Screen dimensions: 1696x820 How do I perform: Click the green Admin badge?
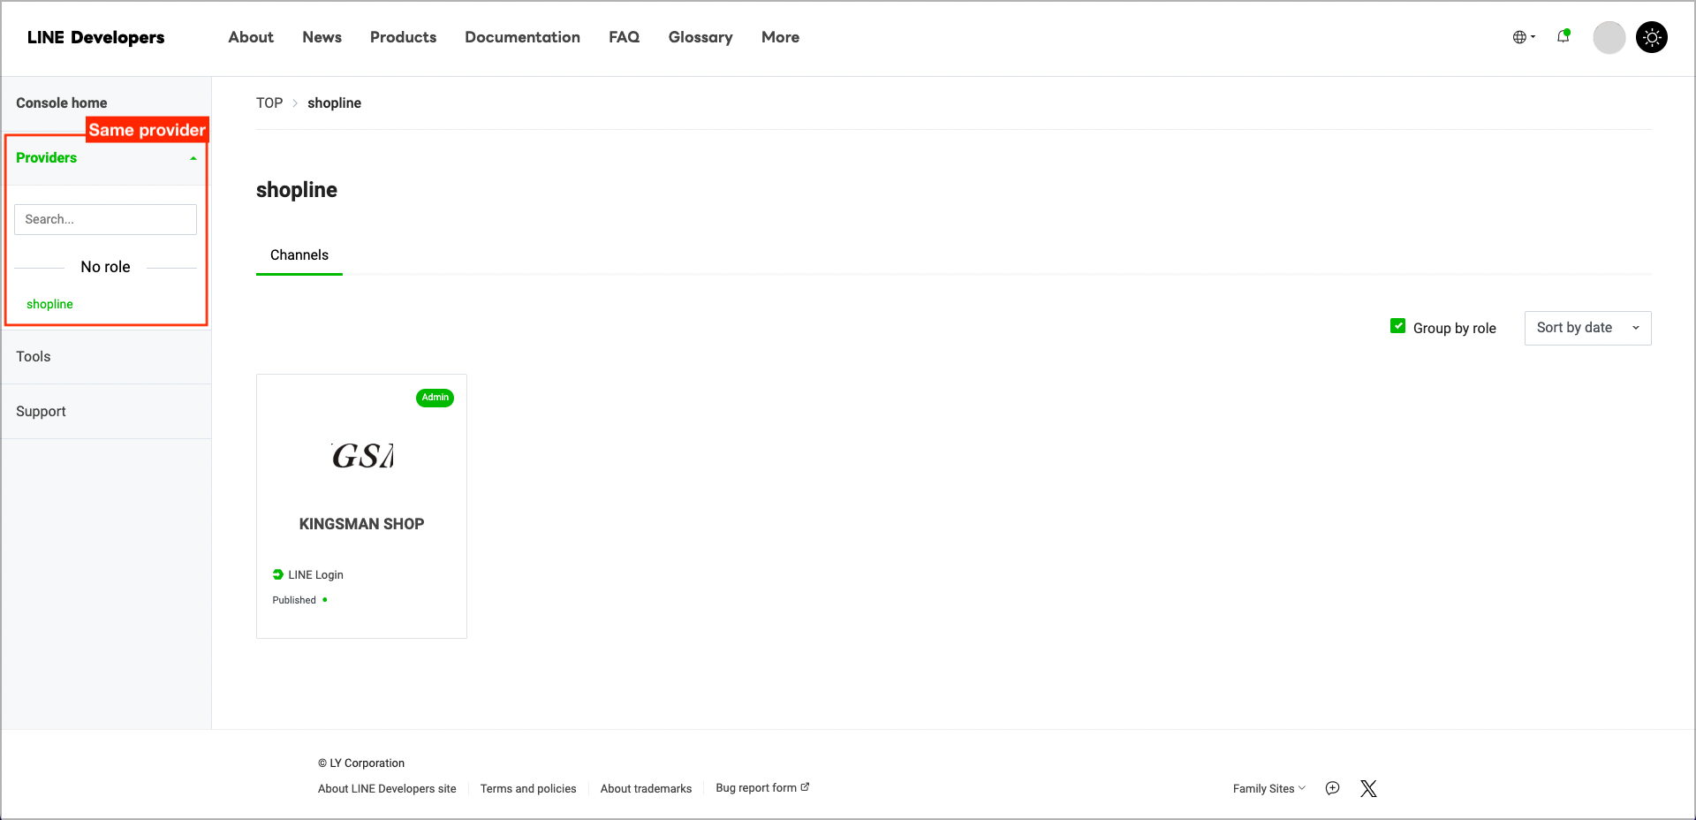(435, 398)
